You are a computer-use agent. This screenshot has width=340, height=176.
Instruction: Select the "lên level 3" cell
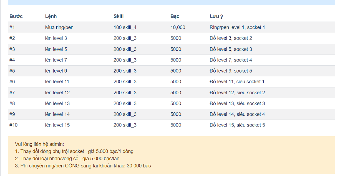tap(56, 38)
